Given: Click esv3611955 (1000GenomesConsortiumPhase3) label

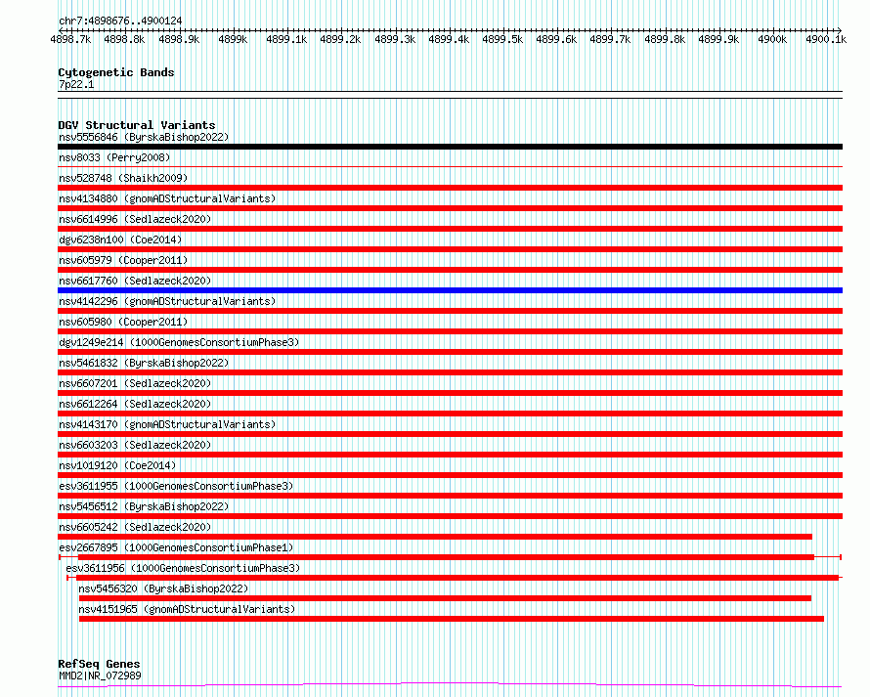Looking at the screenshot, I should click(176, 486).
